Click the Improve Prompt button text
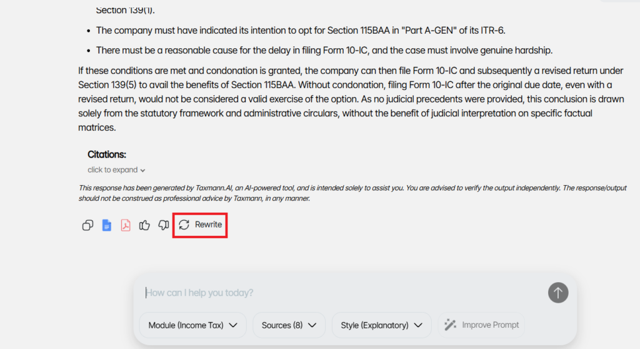 point(490,325)
